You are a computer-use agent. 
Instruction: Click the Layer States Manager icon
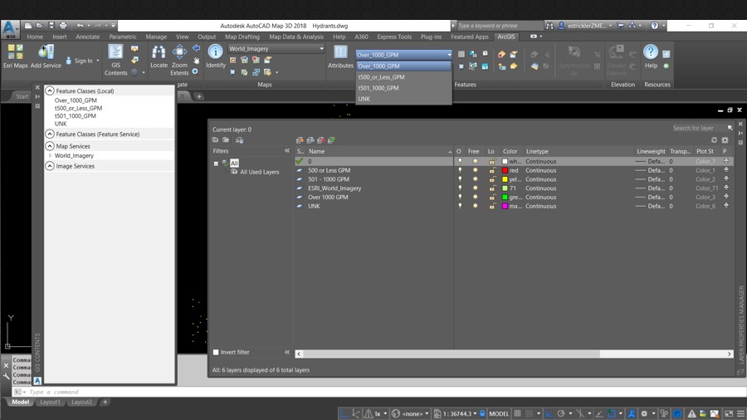[x=239, y=140]
